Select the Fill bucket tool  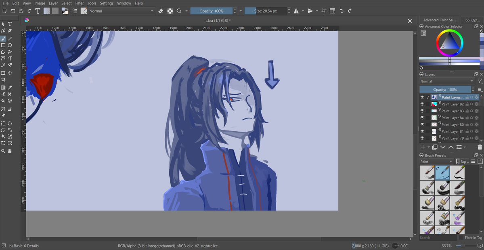click(x=3, y=101)
